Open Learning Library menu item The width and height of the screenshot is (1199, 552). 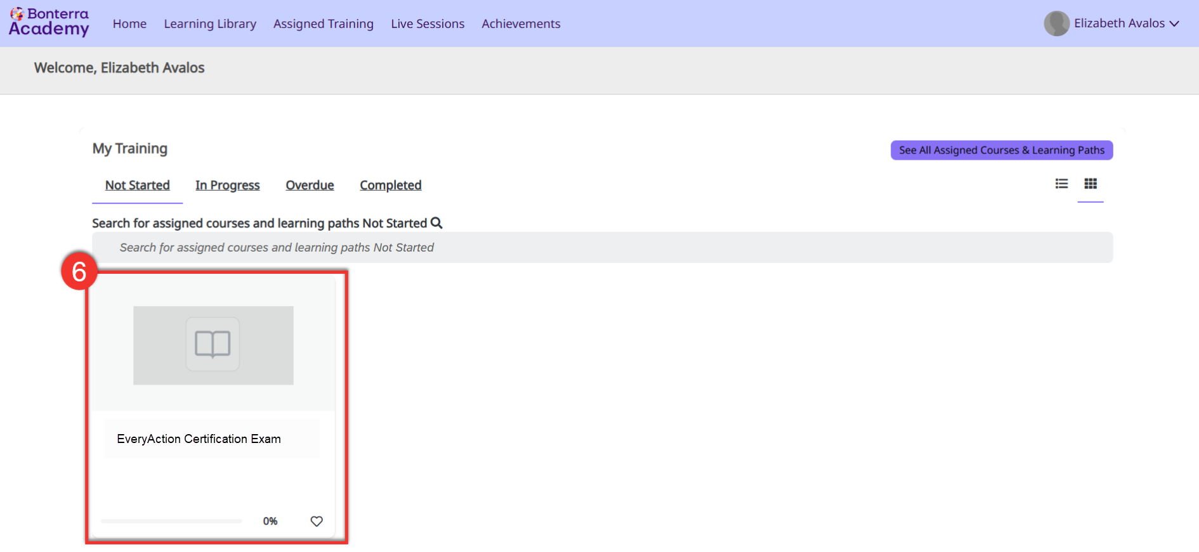tap(210, 23)
